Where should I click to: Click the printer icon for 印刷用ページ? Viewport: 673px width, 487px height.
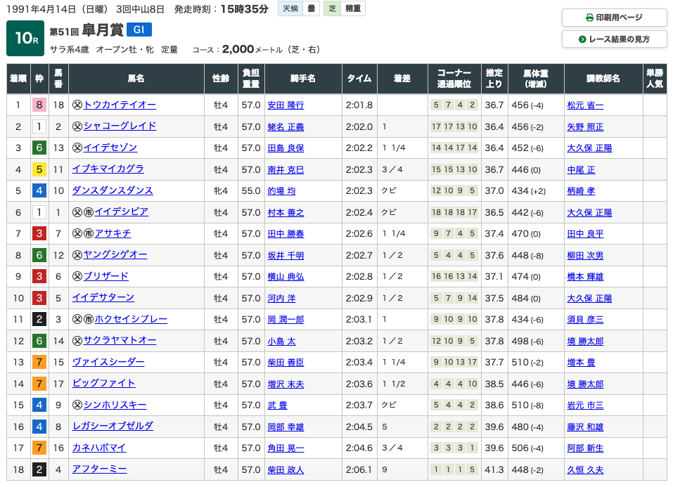pyautogui.click(x=590, y=18)
